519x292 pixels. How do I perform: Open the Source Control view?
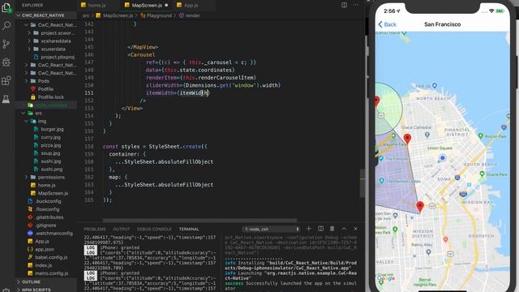pos(6,44)
